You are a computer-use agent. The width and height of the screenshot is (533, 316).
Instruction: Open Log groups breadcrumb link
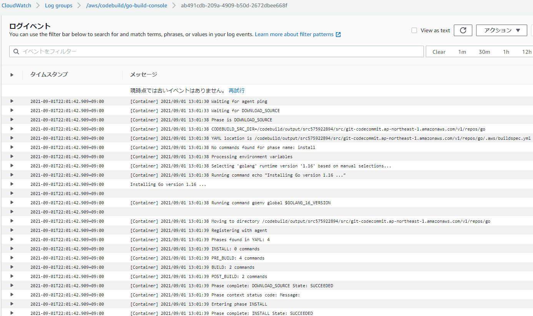pos(59,6)
